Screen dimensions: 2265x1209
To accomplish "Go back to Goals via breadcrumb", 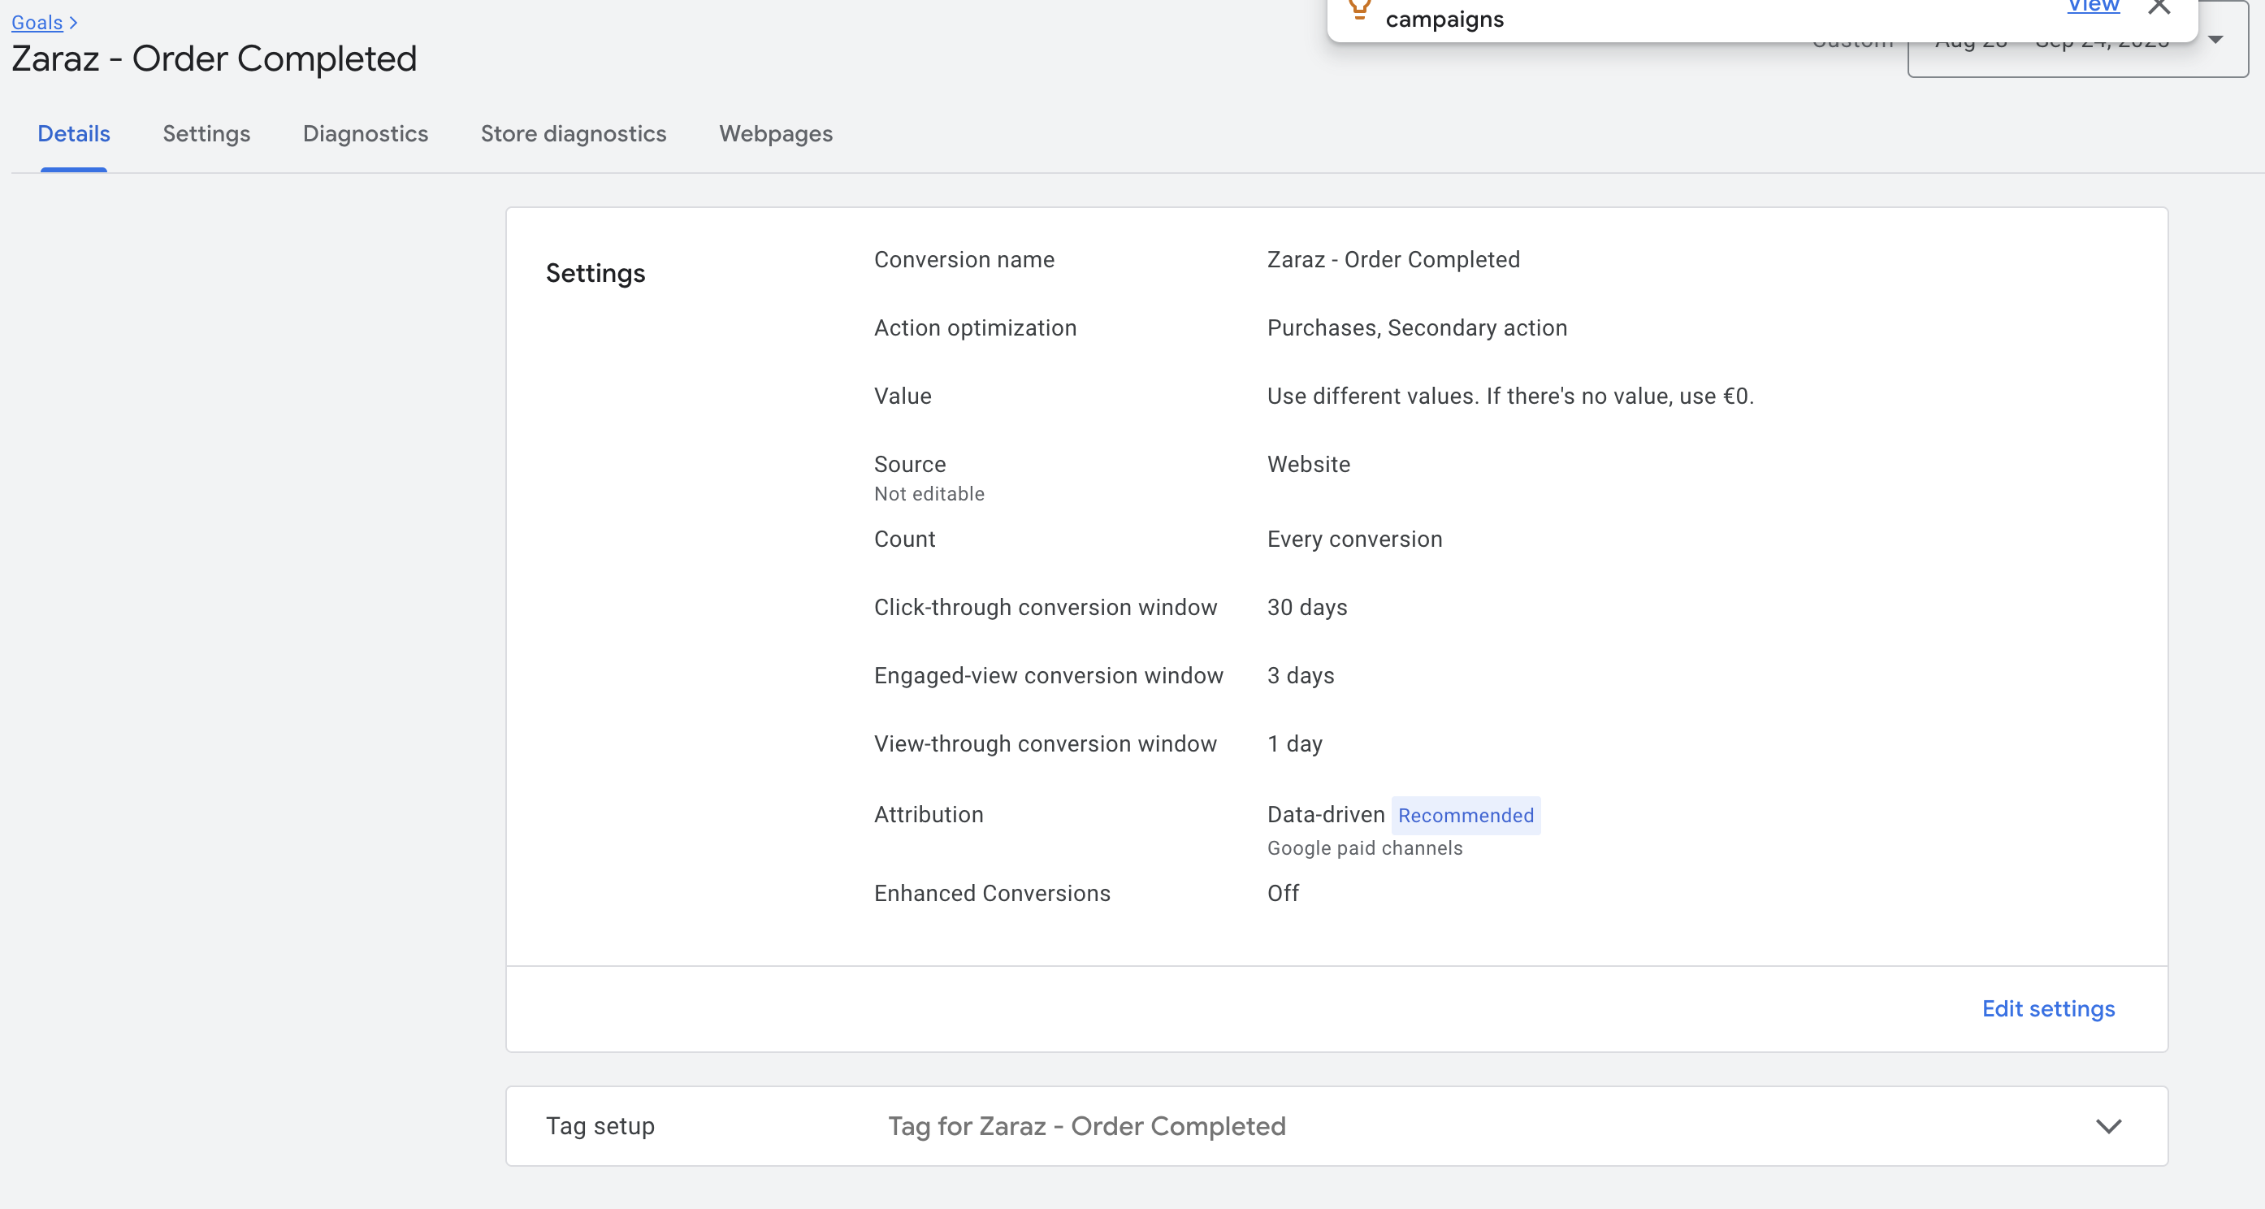I will [36, 23].
